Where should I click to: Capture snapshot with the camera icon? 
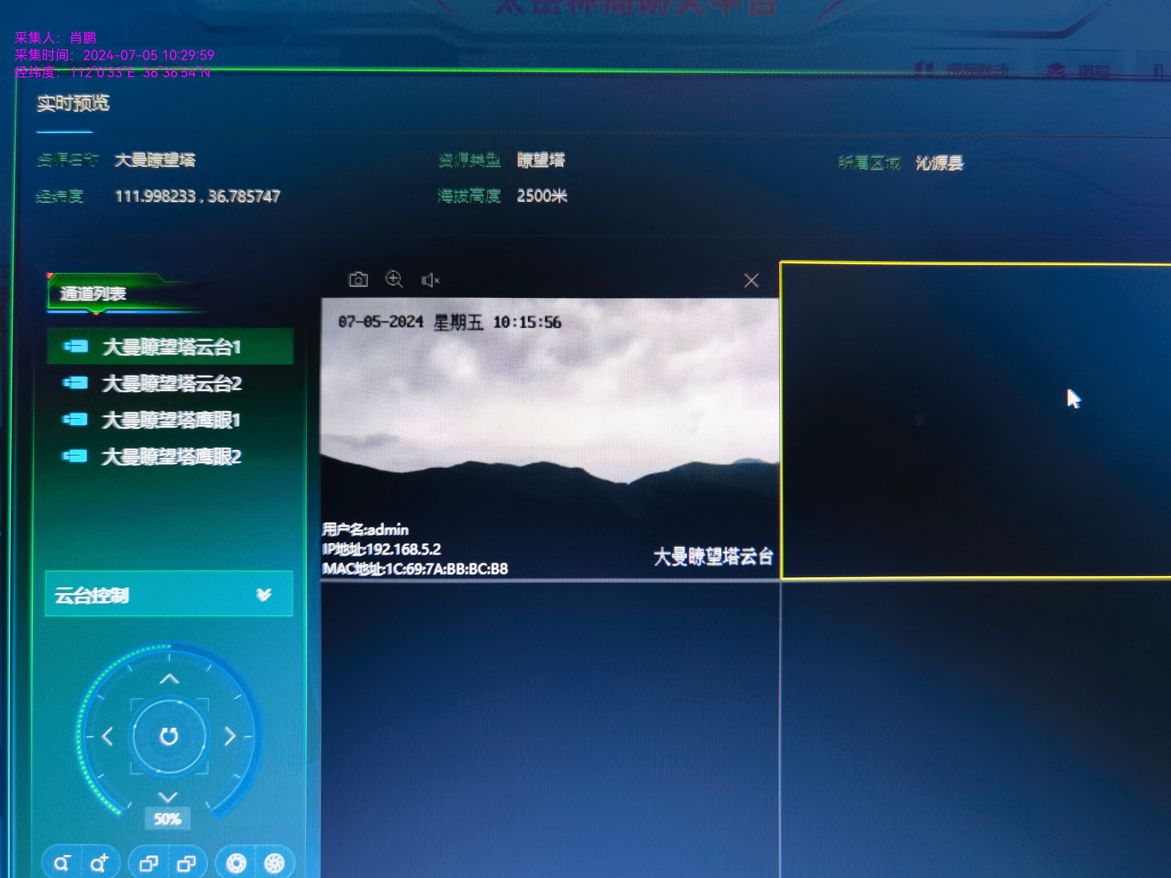point(359,280)
